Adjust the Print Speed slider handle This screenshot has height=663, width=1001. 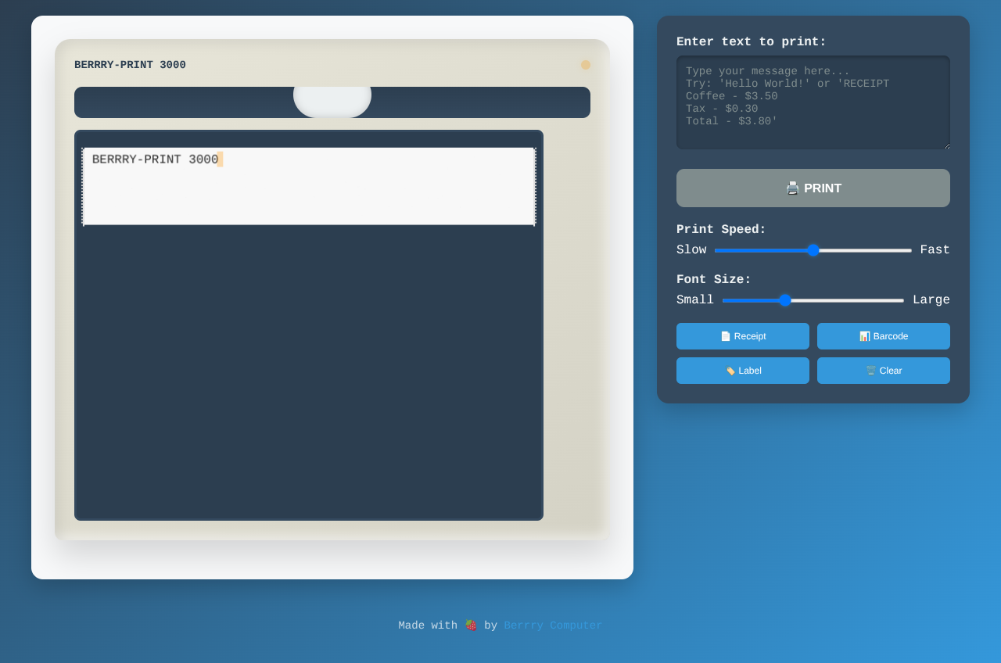point(813,250)
